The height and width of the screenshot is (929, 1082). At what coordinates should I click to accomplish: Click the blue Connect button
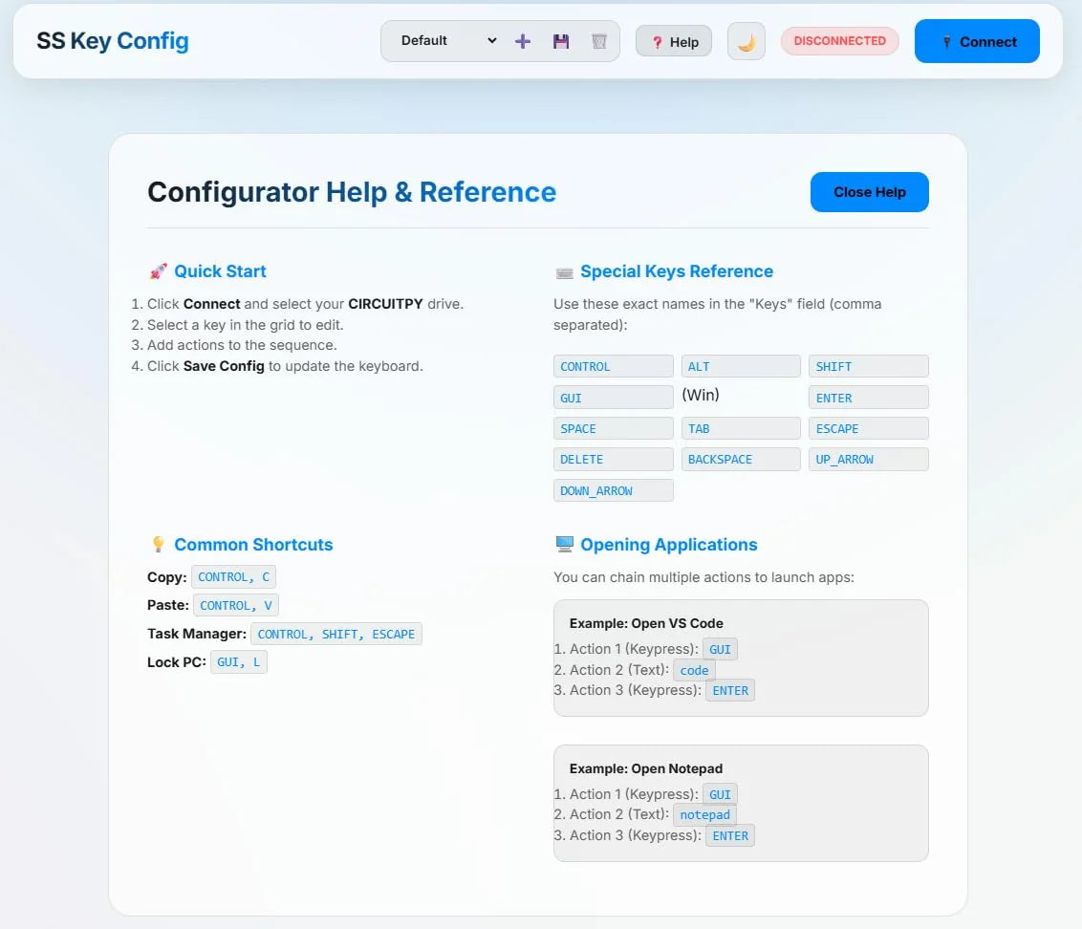click(977, 41)
